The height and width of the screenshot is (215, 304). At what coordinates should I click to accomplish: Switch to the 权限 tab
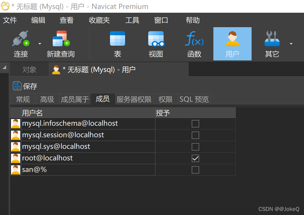[x=166, y=99]
